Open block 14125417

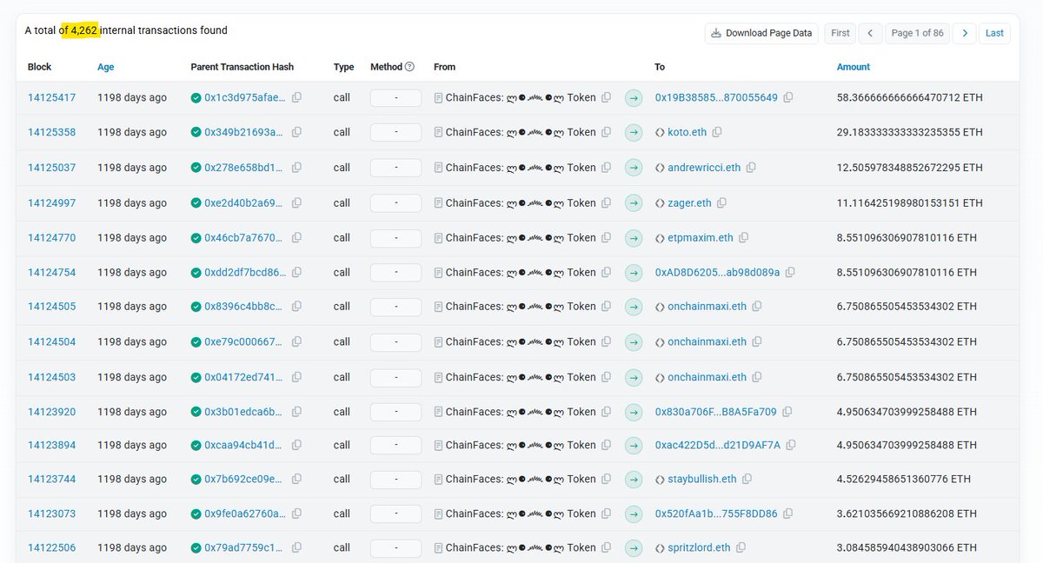51,97
